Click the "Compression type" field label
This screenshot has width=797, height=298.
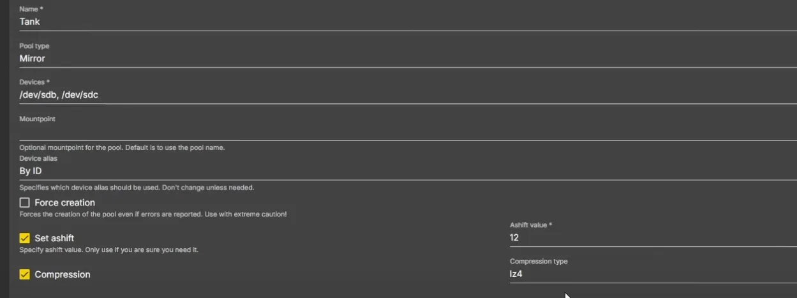tap(539, 262)
